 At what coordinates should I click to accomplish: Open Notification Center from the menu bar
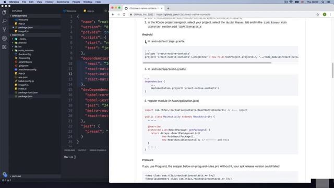pyautogui.click(x=329, y=2)
